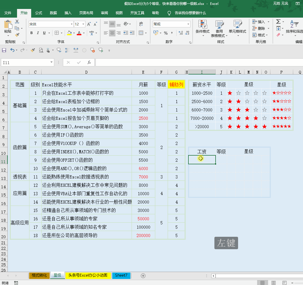303x285 pixels.
Task: Click the Copy icon in clipboard group
Action: 17,28
